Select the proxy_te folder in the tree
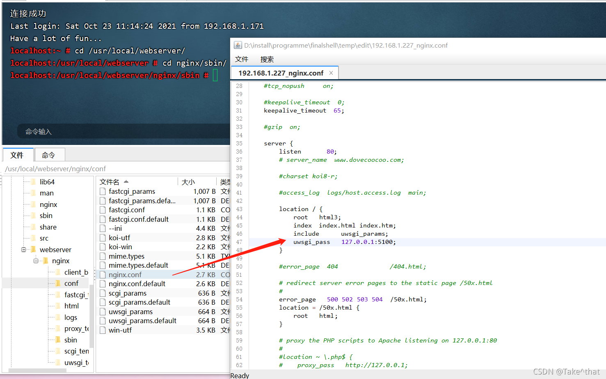Image resolution: width=606 pixels, height=379 pixels. point(76,328)
